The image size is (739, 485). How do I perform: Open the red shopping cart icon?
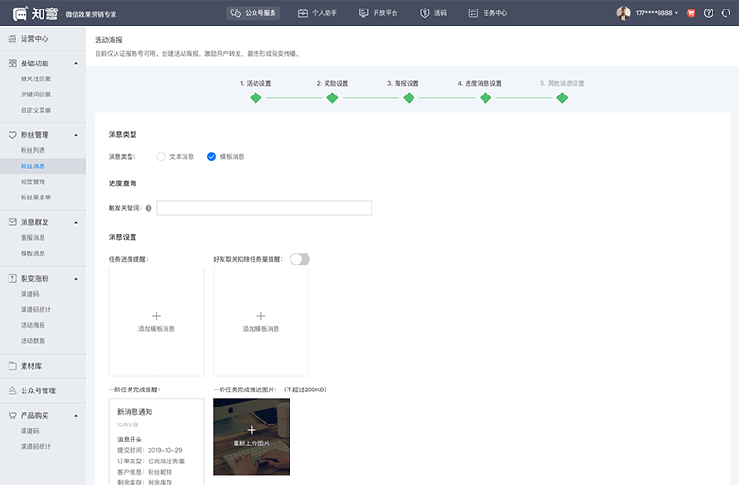pos(691,13)
